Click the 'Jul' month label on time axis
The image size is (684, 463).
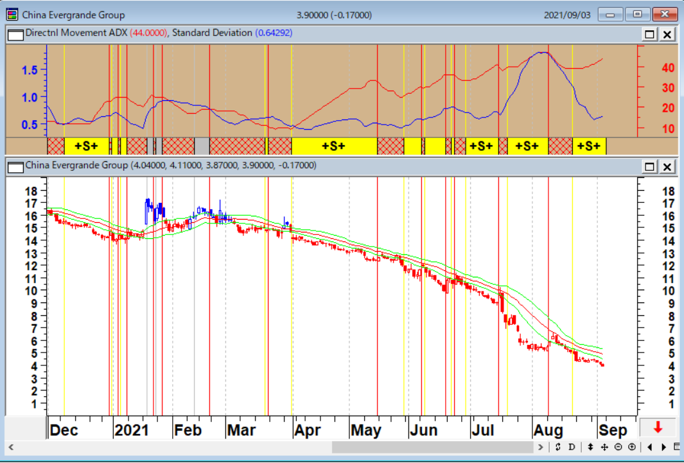coord(484,430)
